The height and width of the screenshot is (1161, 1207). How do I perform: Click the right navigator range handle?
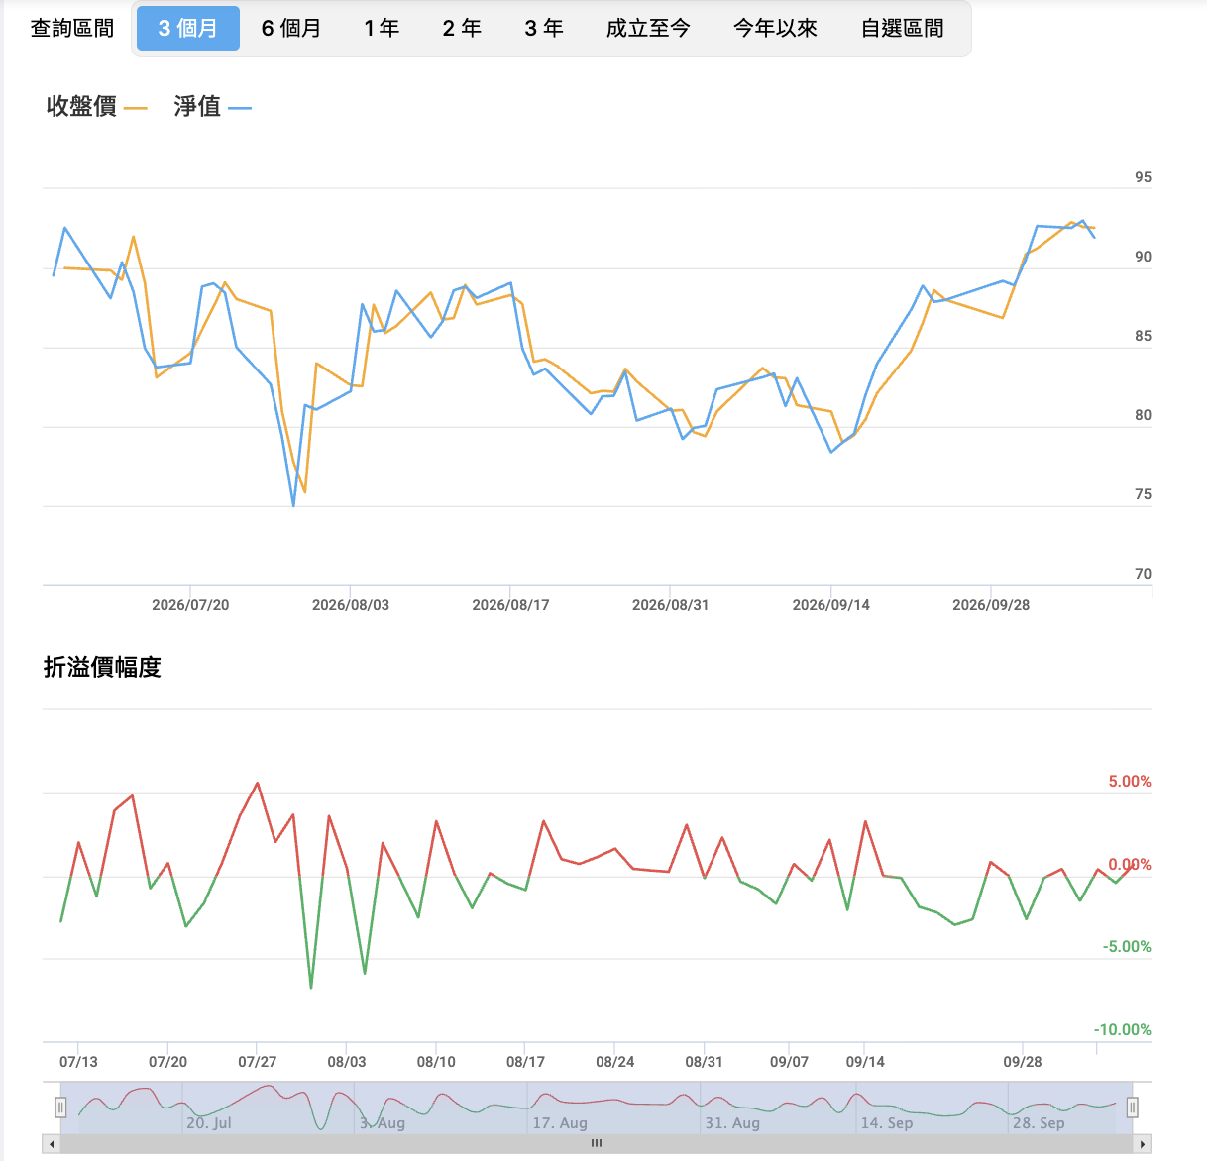1133,1108
